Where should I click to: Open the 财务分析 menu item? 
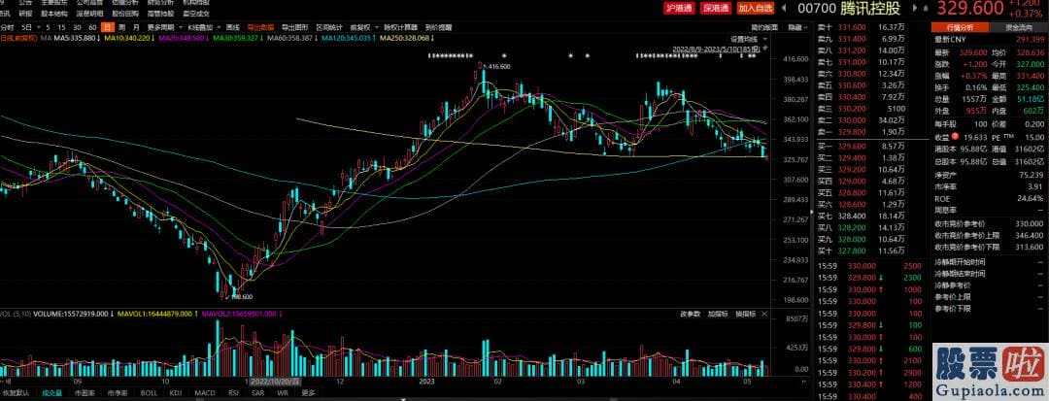click(160, 3)
